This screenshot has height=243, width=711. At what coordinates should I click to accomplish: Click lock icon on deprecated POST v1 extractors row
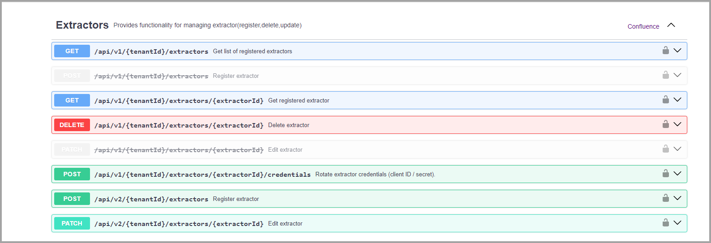pos(665,75)
